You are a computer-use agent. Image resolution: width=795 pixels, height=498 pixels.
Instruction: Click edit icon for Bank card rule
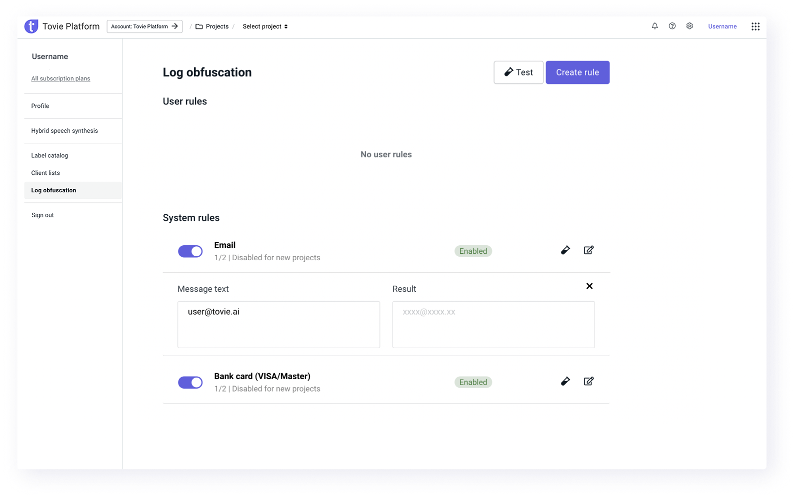(589, 382)
